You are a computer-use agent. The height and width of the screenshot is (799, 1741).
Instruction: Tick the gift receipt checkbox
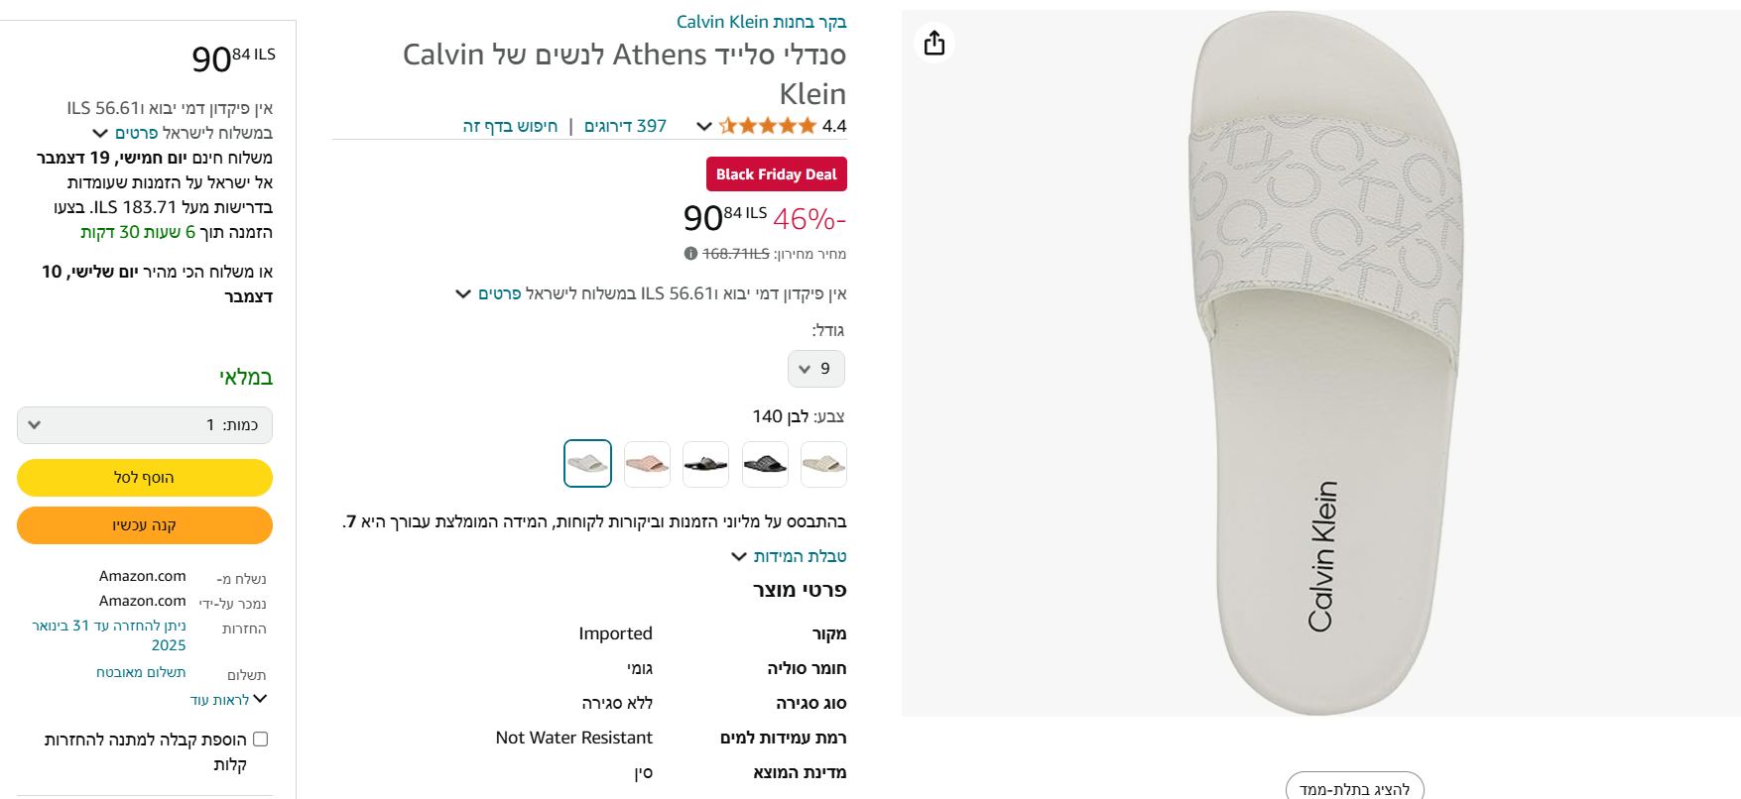tap(261, 740)
